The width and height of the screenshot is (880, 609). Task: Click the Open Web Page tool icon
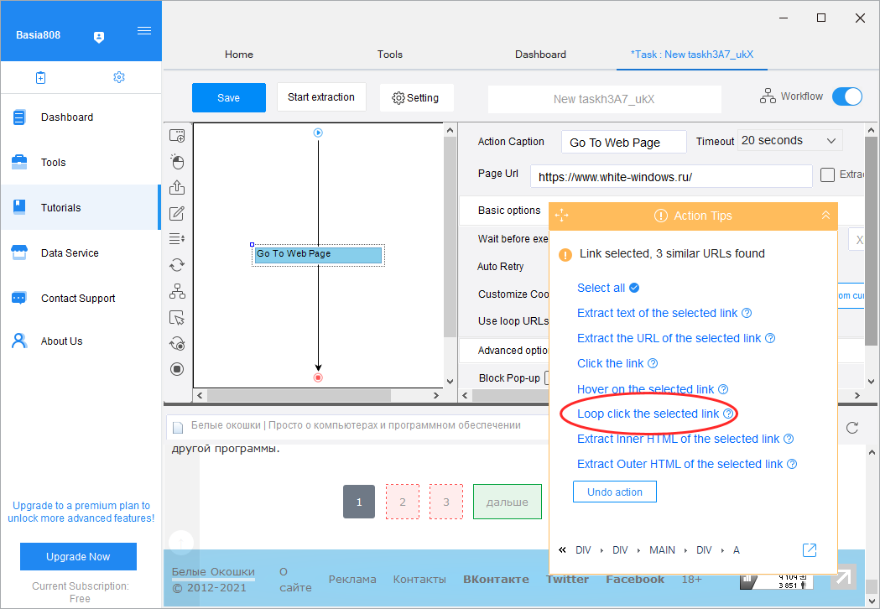tap(177, 136)
